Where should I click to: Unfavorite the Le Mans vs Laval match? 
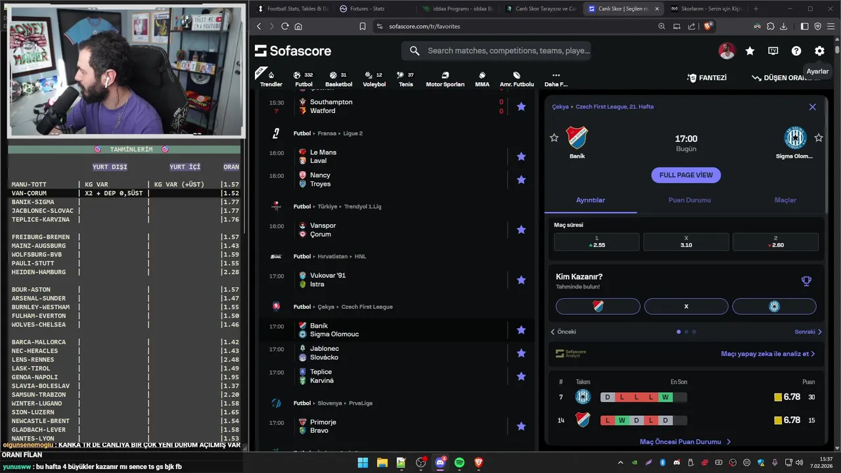[x=521, y=156]
